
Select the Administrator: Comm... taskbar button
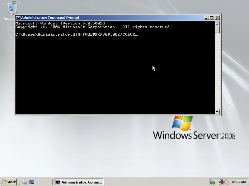(79, 182)
